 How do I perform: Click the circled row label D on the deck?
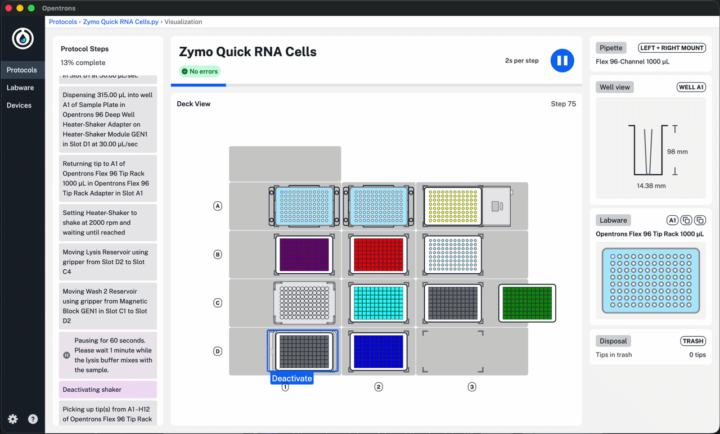tap(218, 351)
